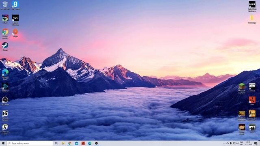Launch Garry's Mod from the desktop

point(15,5)
